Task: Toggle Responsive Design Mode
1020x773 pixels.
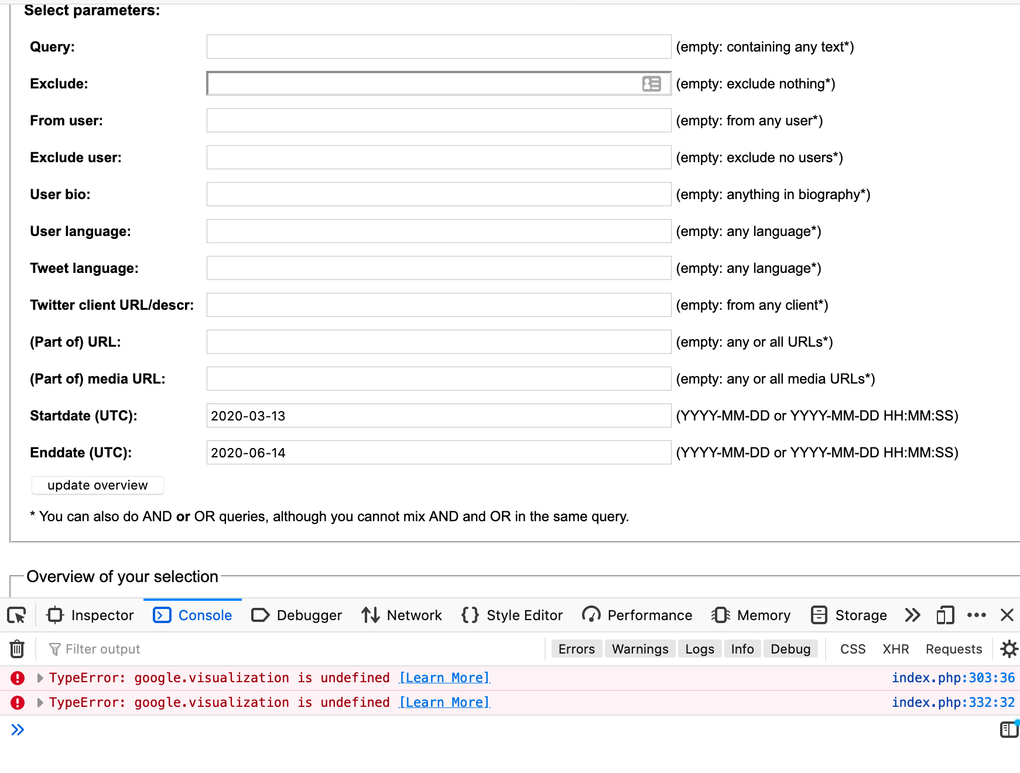Action: [x=944, y=615]
